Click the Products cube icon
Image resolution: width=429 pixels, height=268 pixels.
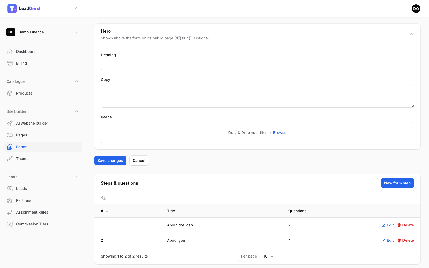[x=10, y=93]
